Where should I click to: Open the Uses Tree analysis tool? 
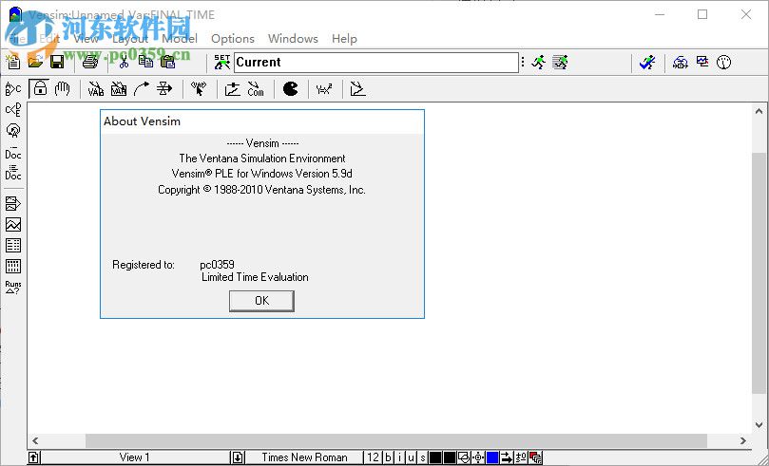tap(13, 110)
